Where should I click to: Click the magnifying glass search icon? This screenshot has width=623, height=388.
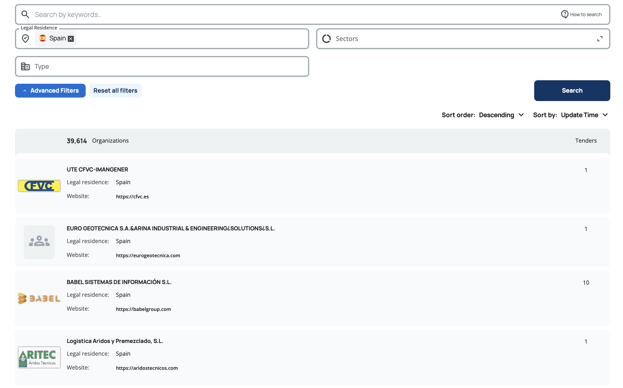(x=25, y=14)
